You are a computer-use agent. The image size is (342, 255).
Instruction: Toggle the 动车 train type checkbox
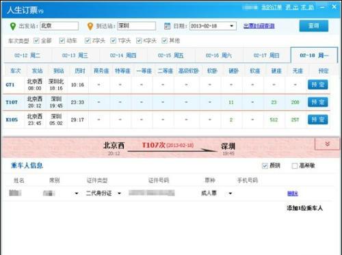pos(62,40)
